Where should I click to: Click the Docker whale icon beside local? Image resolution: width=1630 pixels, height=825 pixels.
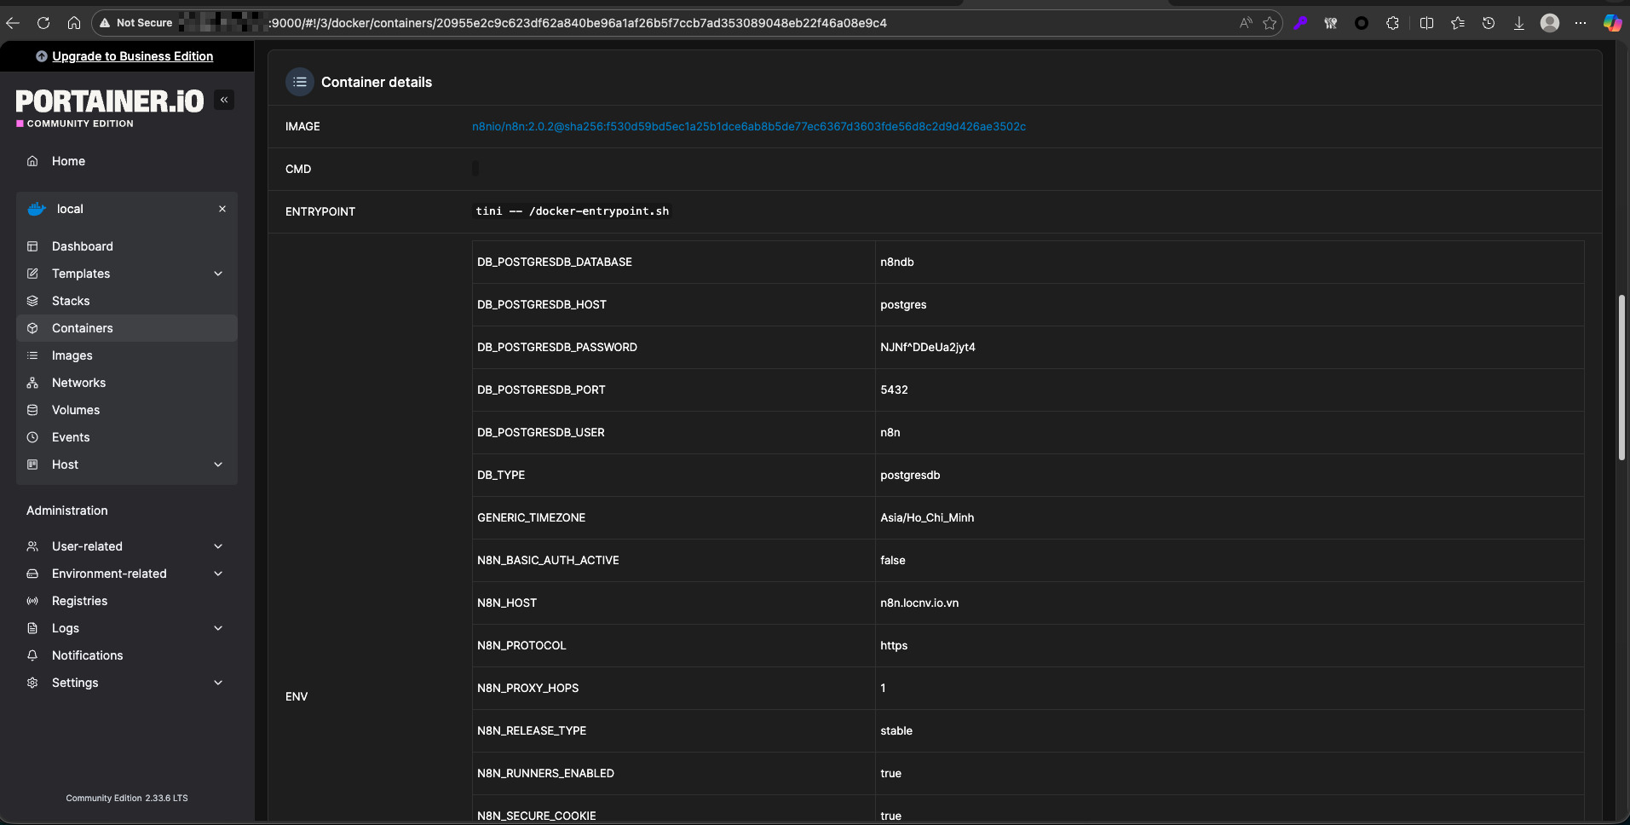[x=37, y=209]
